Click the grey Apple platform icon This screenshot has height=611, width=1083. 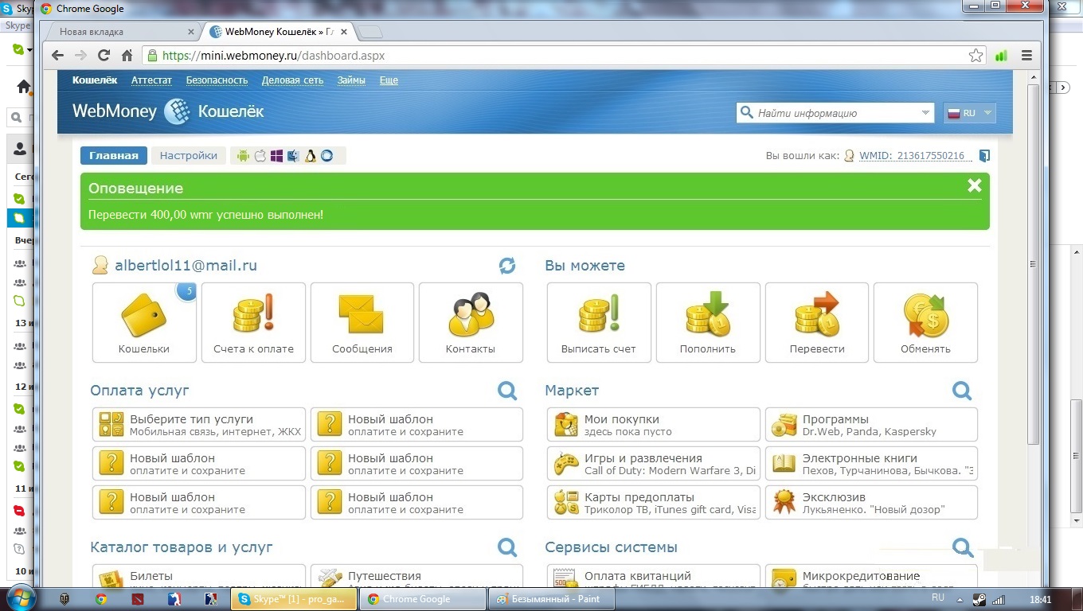point(260,156)
